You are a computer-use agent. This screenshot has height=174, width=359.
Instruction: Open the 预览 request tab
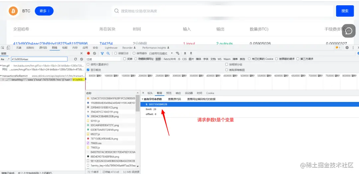pyautogui.click(x=169, y=93)
